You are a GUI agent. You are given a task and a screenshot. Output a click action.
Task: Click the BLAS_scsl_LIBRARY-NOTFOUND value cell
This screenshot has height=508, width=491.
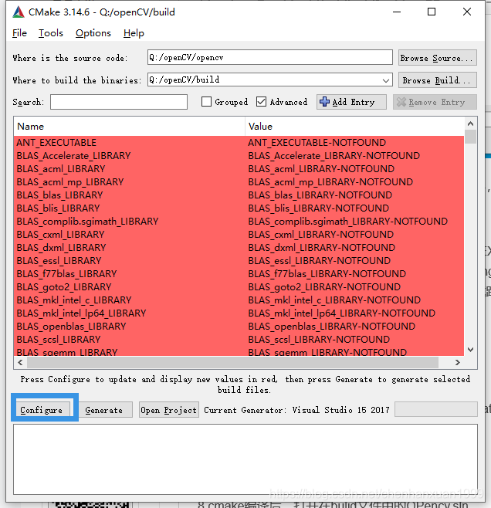pos(319,339)
